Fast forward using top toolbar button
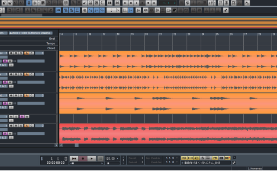The width and height of the screenshot is (277, 171). tap(154, 3)
